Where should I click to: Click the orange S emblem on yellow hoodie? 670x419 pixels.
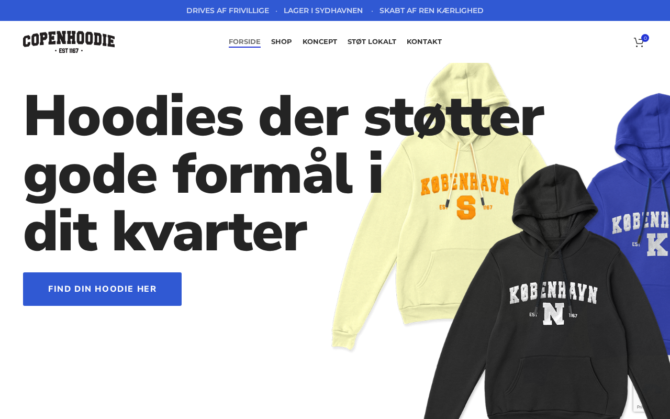tap(465, 207)
